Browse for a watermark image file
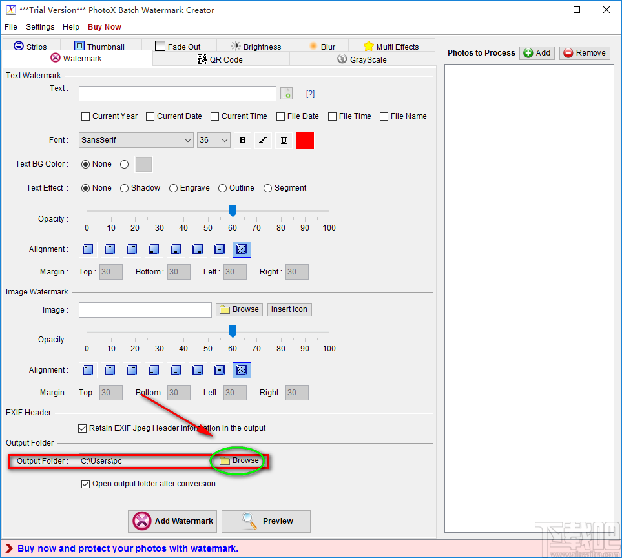622x558 pixels. tap(239, 309)
